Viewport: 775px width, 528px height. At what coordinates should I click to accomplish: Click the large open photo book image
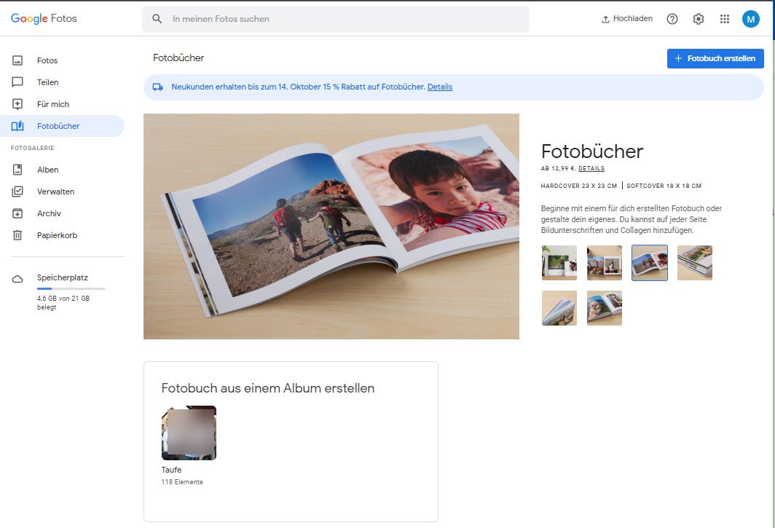(331, 226)
